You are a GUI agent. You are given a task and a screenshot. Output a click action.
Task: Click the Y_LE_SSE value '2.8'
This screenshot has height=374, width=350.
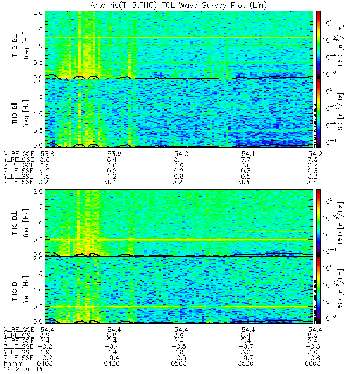(179, 352)
